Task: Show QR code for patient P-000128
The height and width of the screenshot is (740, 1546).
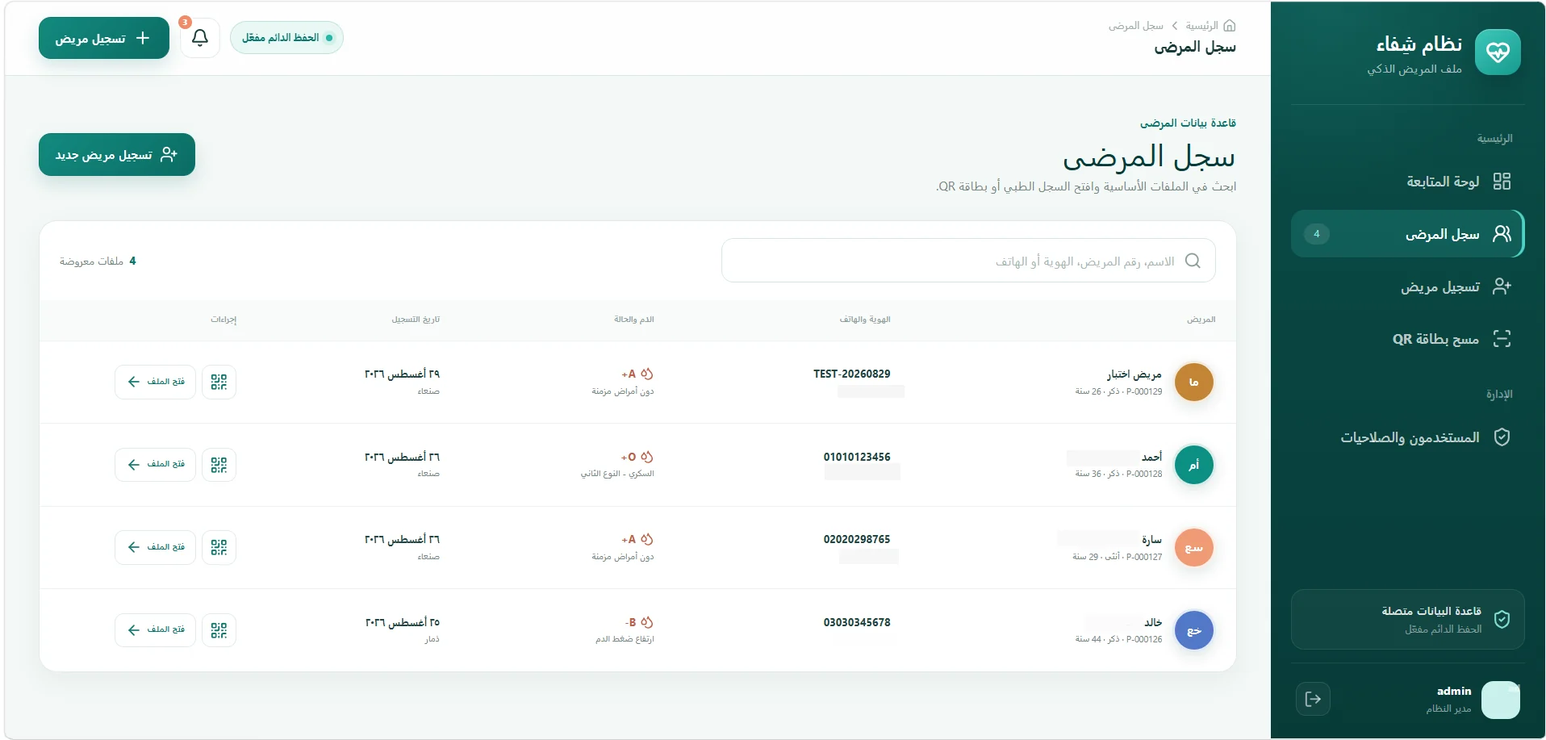Action: pyautogui.click(x=219, y=465)
